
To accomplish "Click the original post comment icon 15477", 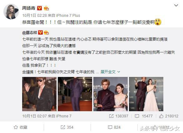I will click(x=144, y=116).
